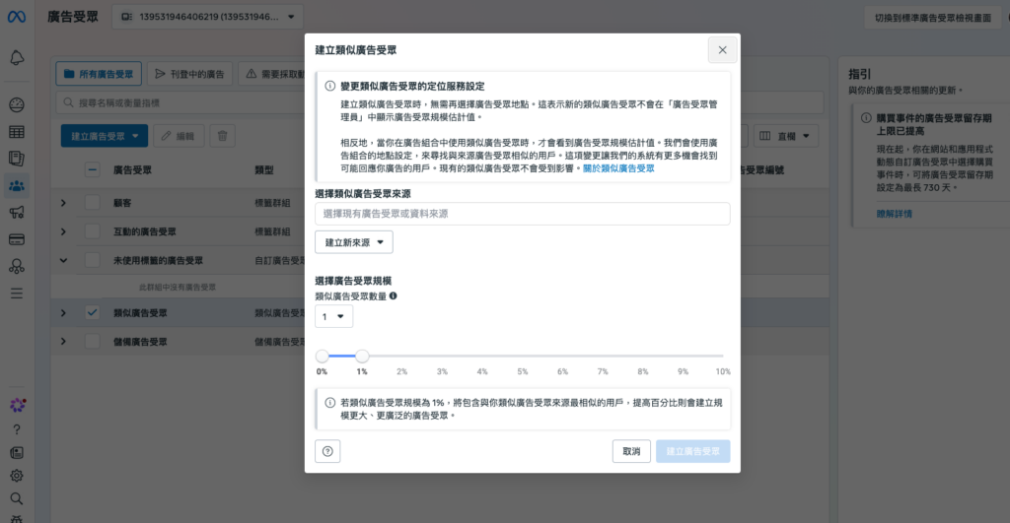
Task: Close the 建立類似廣告受眾 dialog
Action: pos(722,50)
